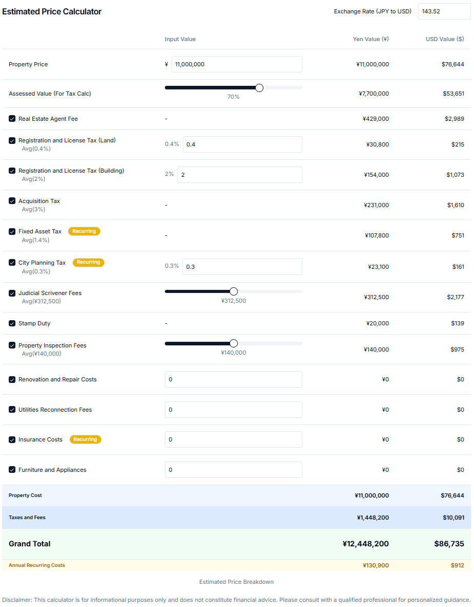Click Annual Recurring Costs yen value ¥130,900
This screenshot has width=474, height=607.
(x=376, y=565)
